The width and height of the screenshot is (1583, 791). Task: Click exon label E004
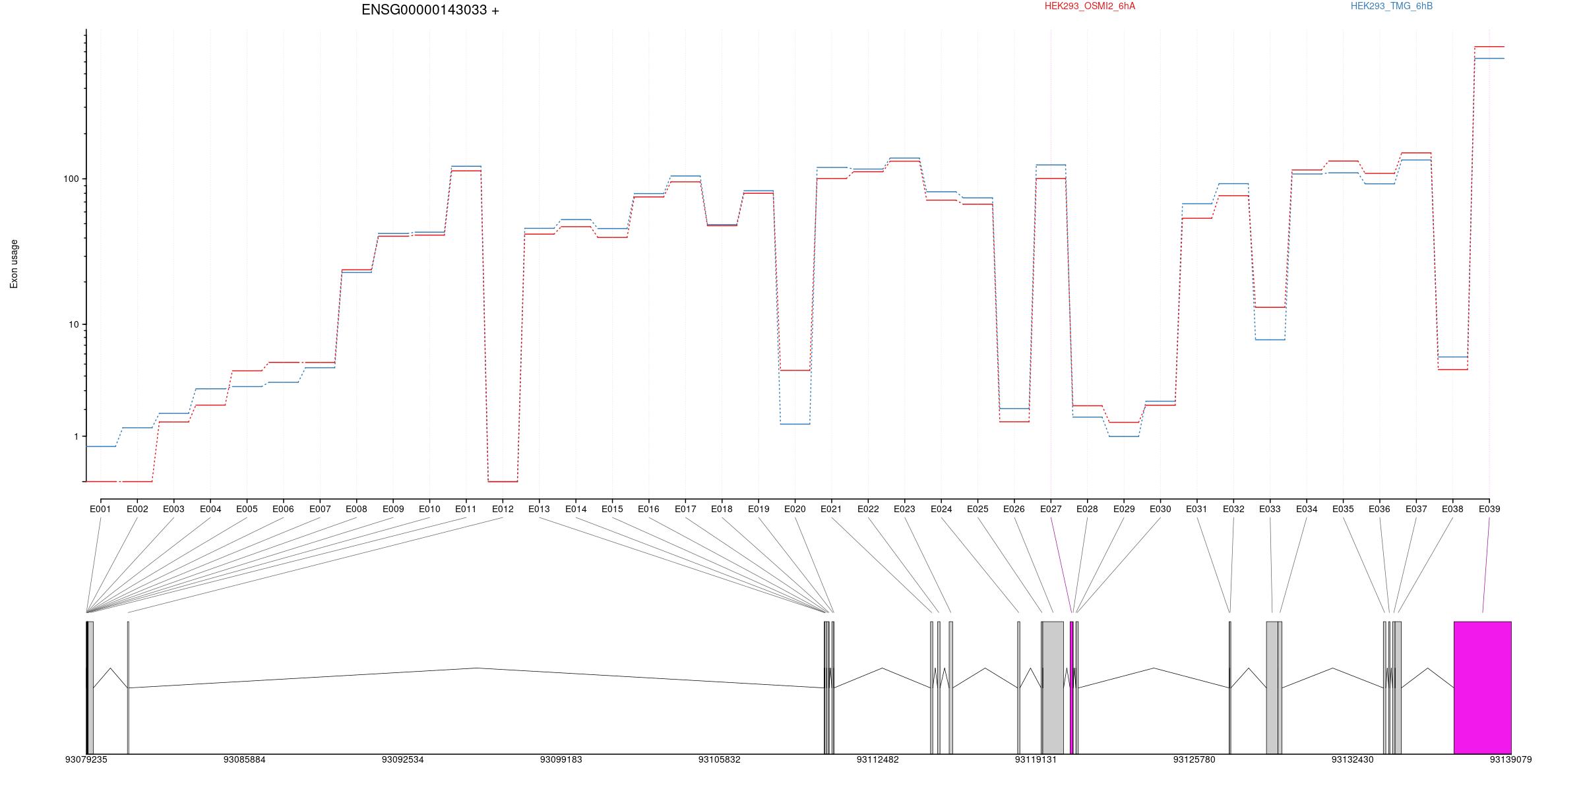coord(210,509)
